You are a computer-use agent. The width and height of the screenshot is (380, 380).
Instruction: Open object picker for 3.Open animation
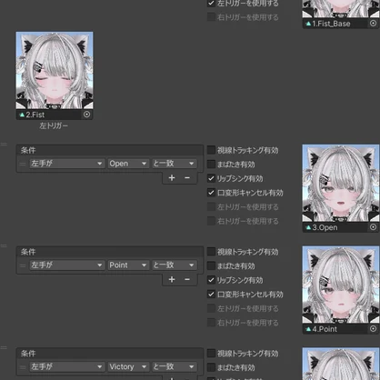(x=373, y=227)
